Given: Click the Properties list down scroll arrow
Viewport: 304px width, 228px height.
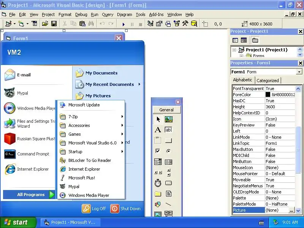Looking at the screenshot, I should [x=298, y=211].
